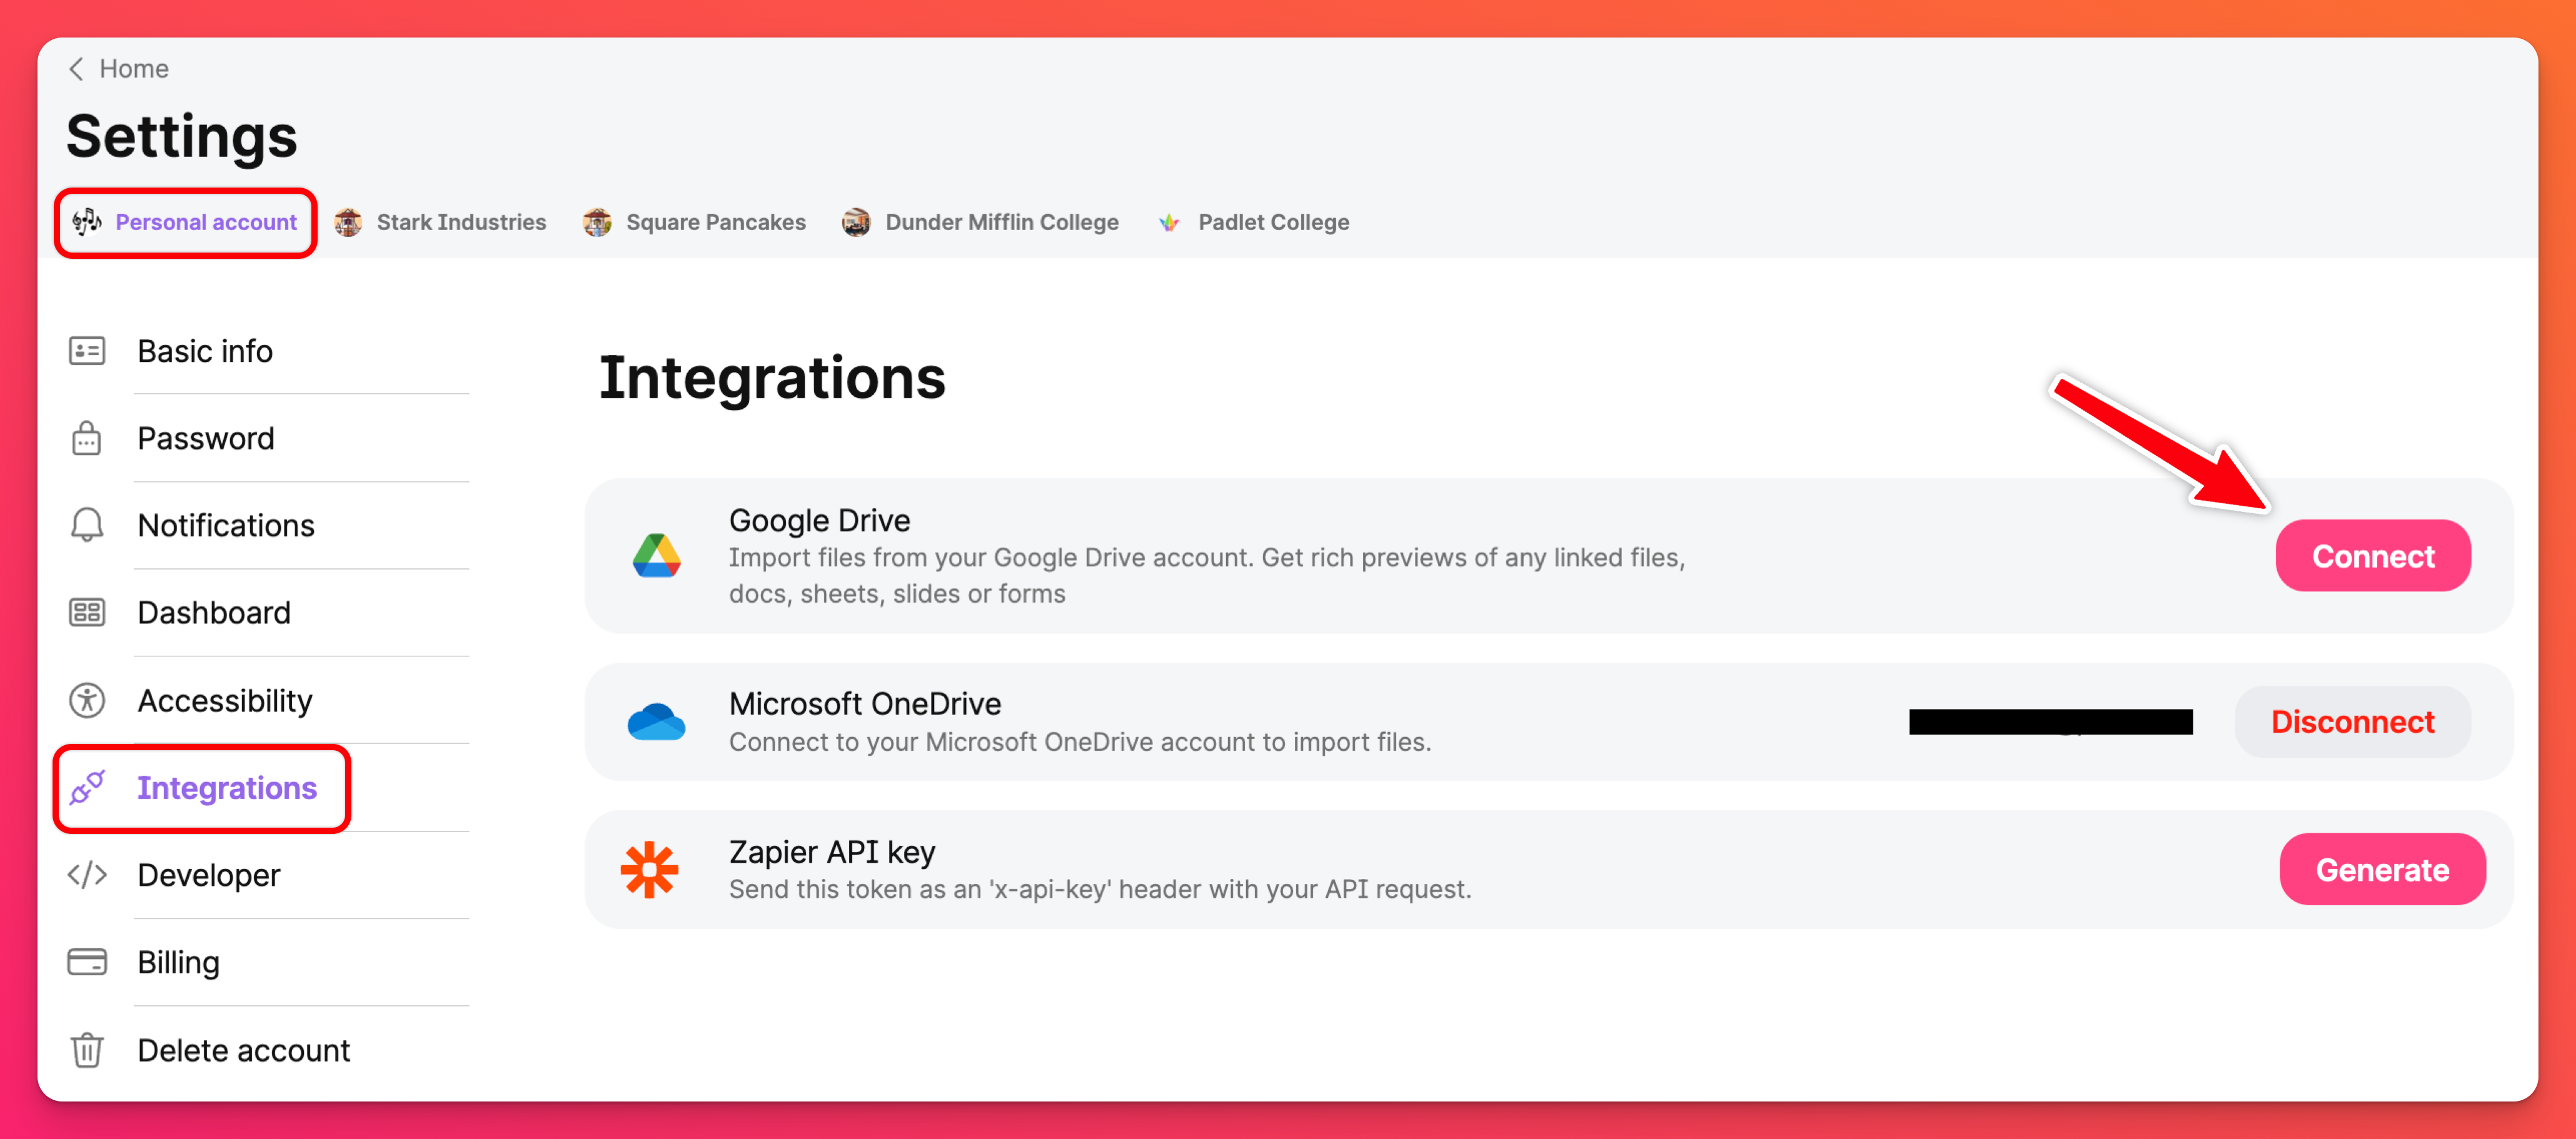Generate a Zapier API key
This screenshot has height=1139, width=2576.
pyautogui.click(x=2381, y=870)
